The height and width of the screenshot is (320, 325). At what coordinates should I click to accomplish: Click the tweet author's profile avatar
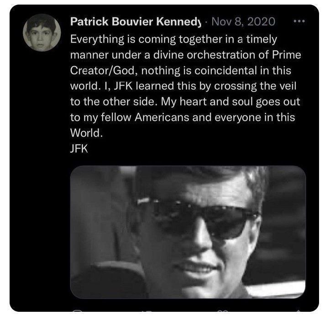click(x=42, y=33)
